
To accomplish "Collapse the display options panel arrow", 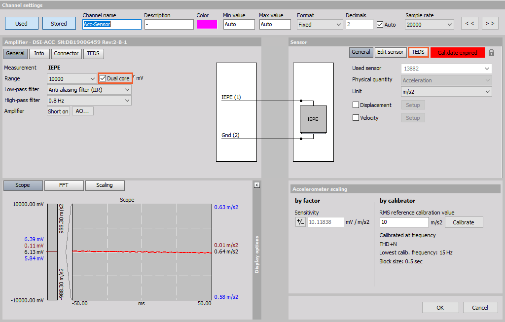I will 256,185.
